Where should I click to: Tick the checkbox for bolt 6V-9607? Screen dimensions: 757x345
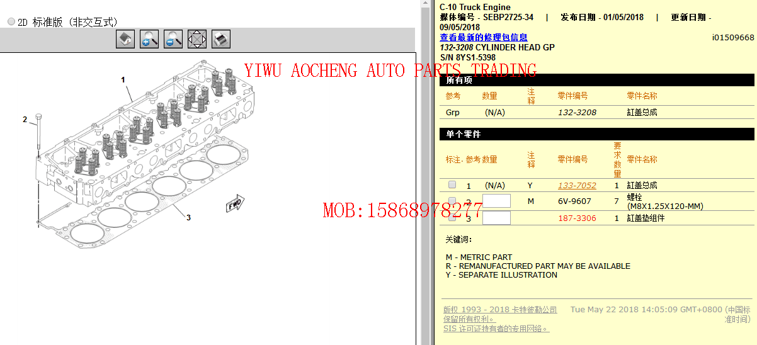click(x=452, y=201)
